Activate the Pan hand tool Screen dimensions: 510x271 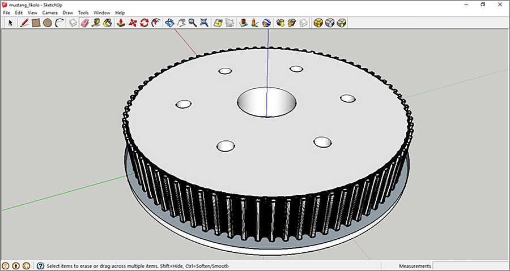pyautogui.click(x=181, y=23)
